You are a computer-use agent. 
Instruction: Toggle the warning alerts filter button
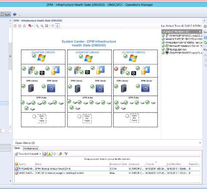tap(50, 154)
